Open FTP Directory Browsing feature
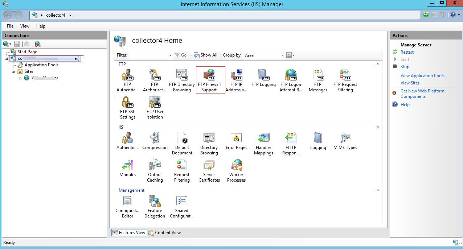 (x=182, y=80)
